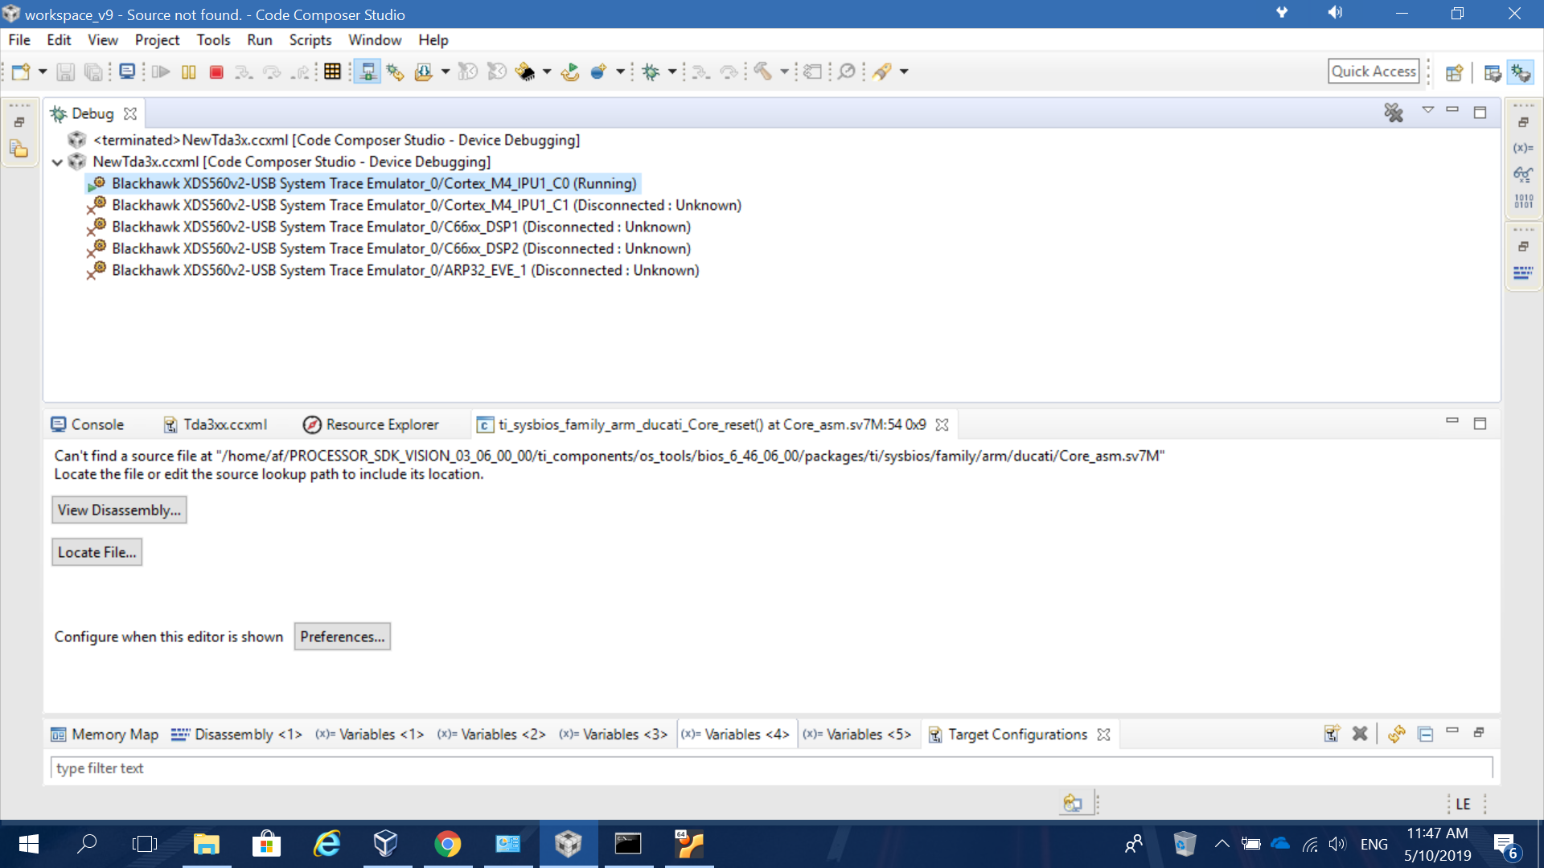
Task: Collapse the NewTda3x.ccxml debug tree node
Action: [x=57, y=162]
